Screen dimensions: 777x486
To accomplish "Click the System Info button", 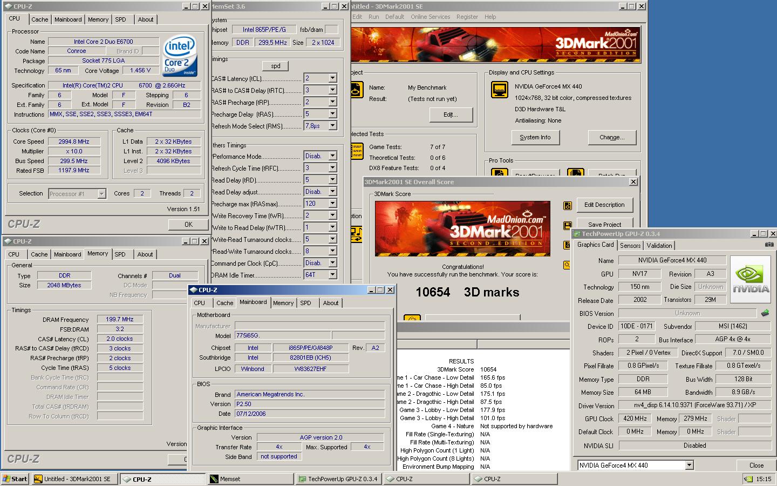I will click(535, 137).
